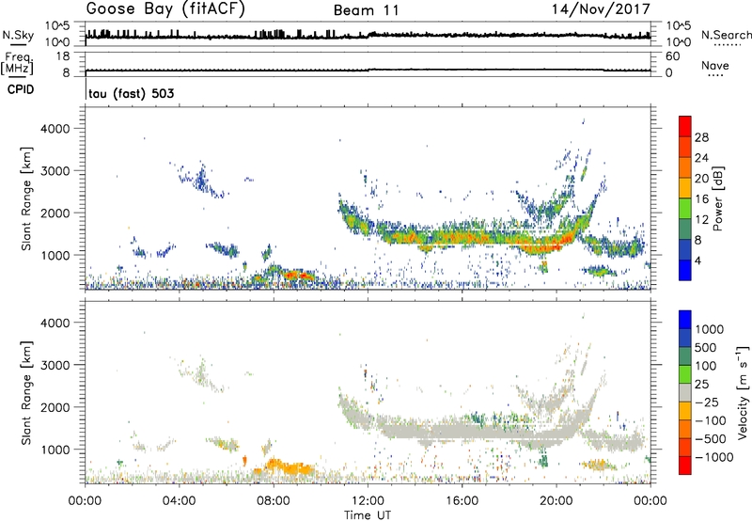Select the "Beam 11" header label
This screenshot has height=521, width=752.
[366, 10]
